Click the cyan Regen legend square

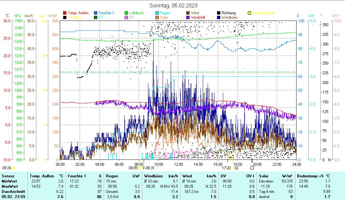(x=157, y=13)
